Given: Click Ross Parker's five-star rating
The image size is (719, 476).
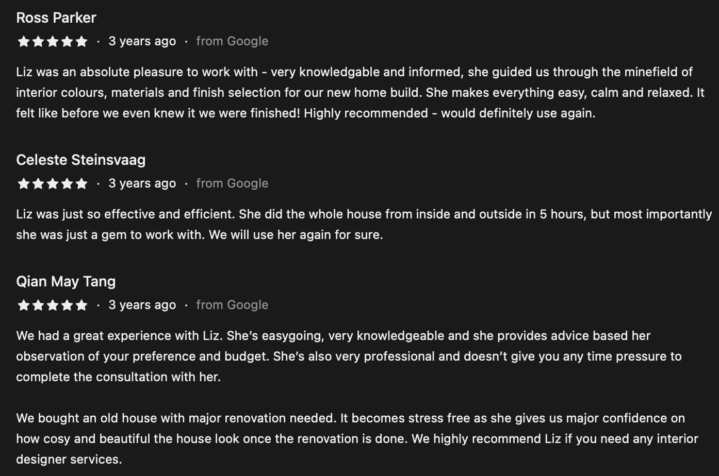Looking at the screenshot, I should point(52,42).
